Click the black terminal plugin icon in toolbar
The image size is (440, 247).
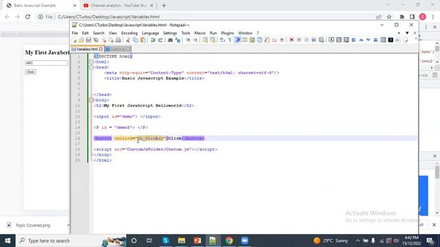pos(390,40)
